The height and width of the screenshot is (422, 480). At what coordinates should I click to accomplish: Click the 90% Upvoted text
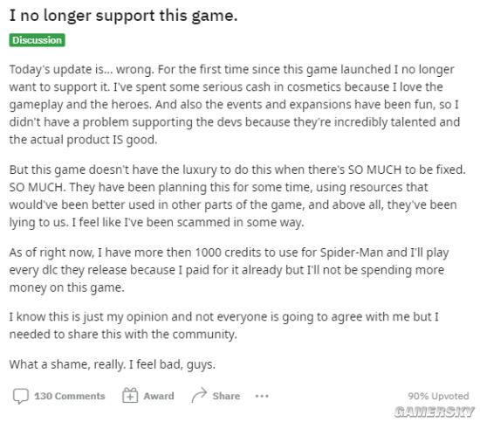click(438, 396)
